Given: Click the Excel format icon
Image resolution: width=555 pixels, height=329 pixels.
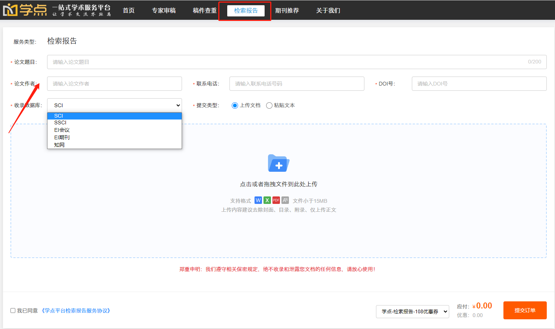Looking at the screenshot, I should (x=267, y=200).
